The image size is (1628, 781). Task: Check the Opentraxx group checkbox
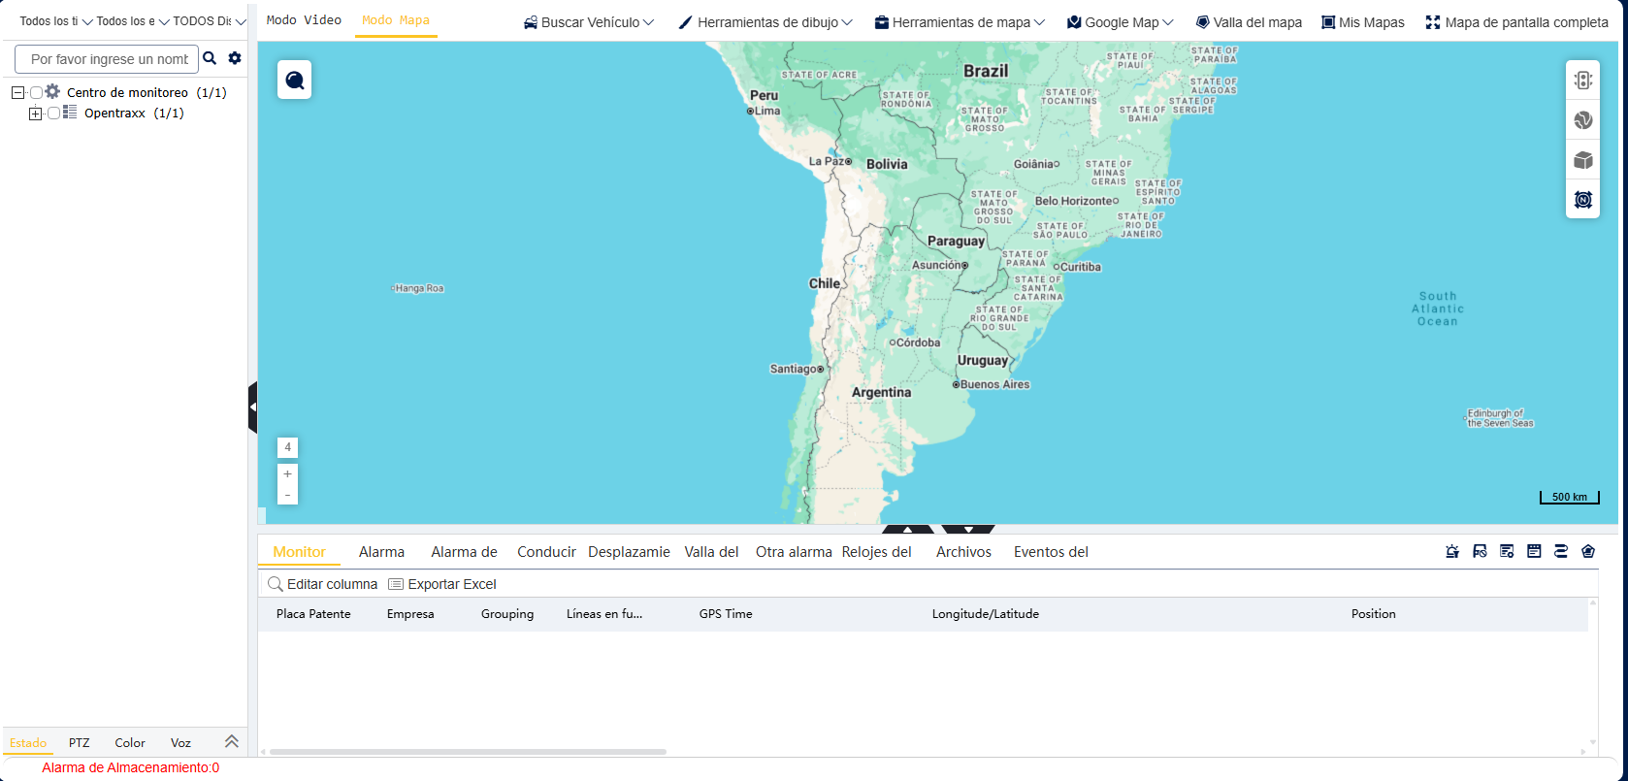53,114
